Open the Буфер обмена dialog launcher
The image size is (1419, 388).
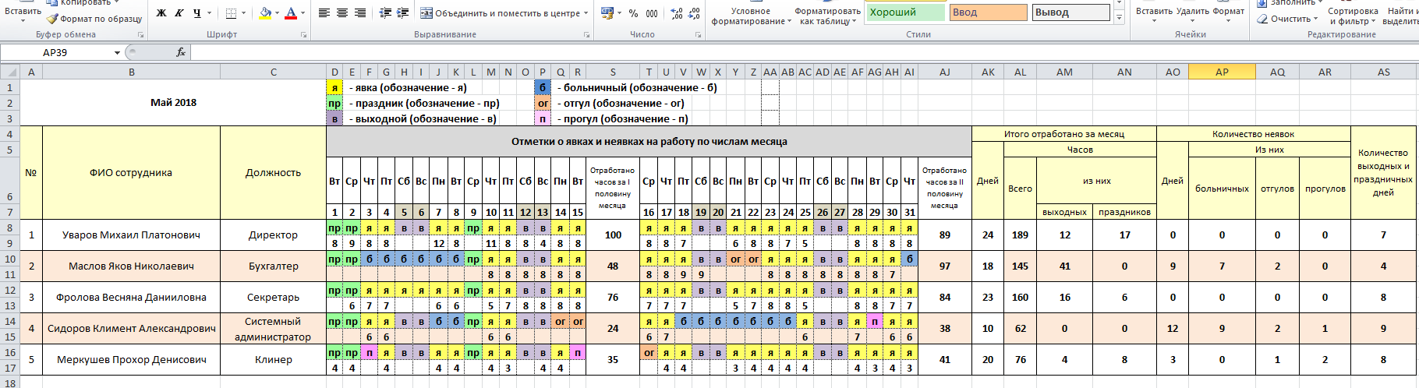[141, 35]
